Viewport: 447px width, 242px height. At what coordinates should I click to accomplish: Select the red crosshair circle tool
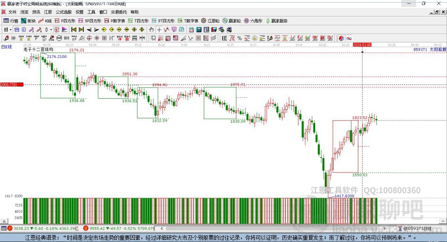pos(89,38)
